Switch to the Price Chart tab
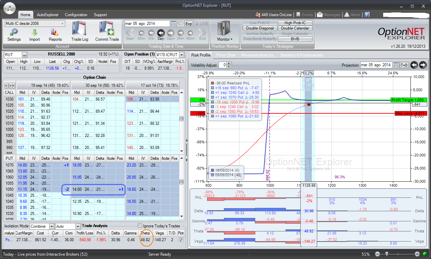 tap(226, 55)
